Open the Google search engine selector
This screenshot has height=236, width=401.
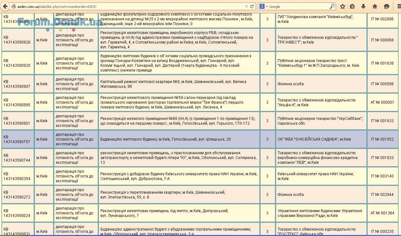(x=263, y=6)
